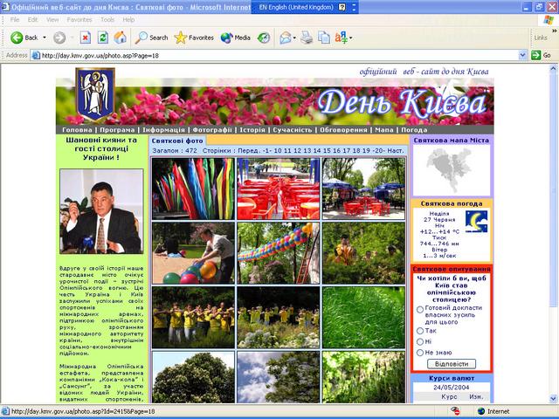Click the Edit/copy pages toolbar icon
559x419 pixels.
(324, 38)
